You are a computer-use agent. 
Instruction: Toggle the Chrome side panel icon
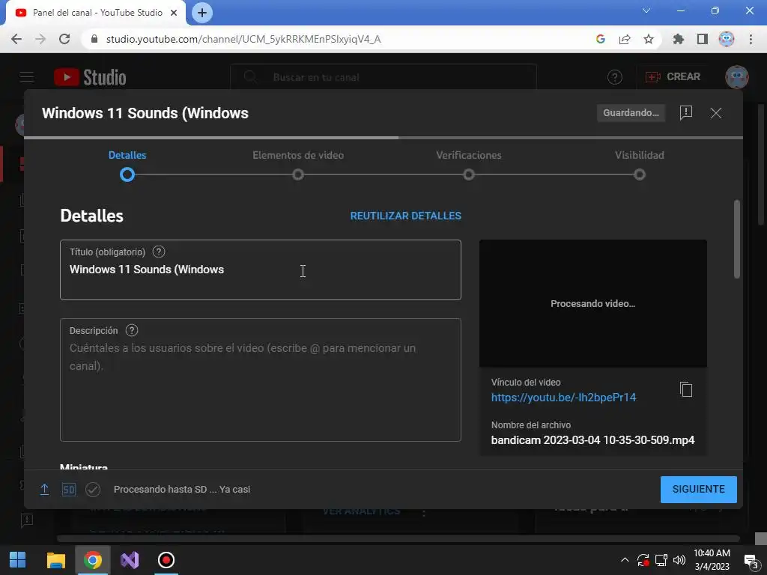702,39
